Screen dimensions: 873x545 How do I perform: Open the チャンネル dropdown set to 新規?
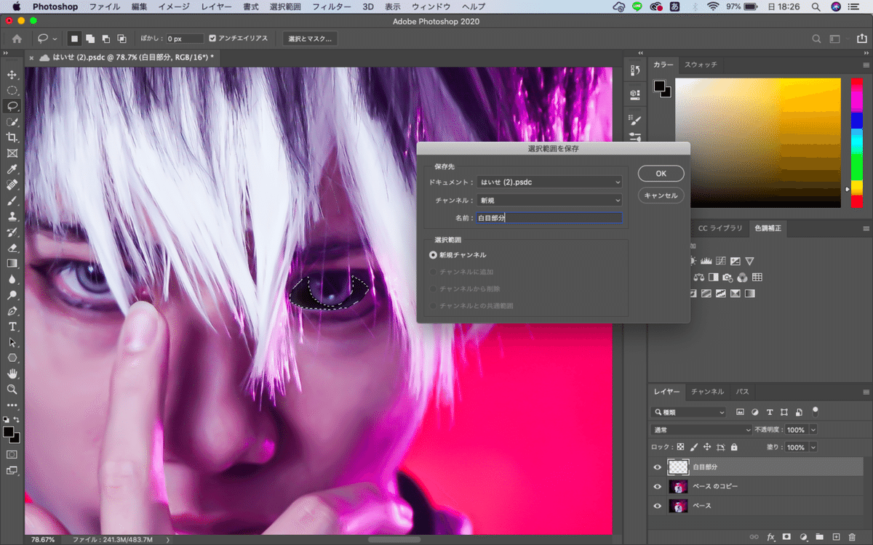click(x=549, y=200)
